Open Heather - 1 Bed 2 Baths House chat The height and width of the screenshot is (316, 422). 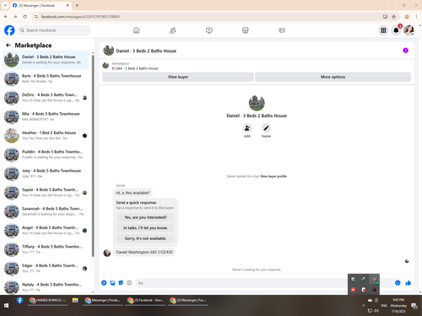click(x=46, y=136)
